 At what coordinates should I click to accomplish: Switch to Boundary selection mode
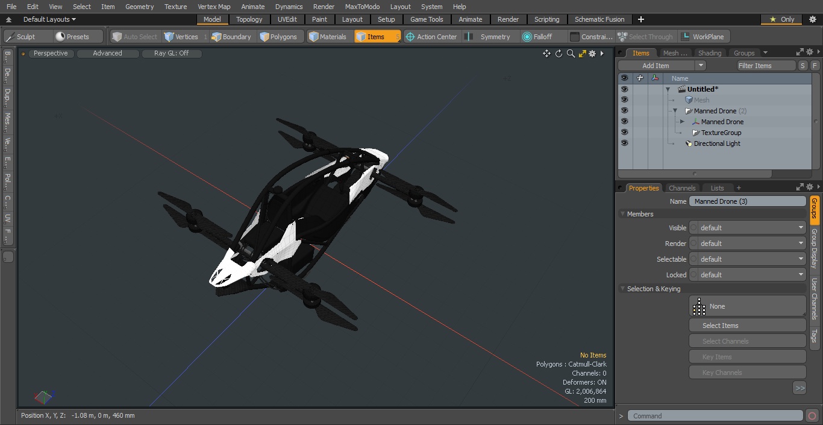coord(231,37)
